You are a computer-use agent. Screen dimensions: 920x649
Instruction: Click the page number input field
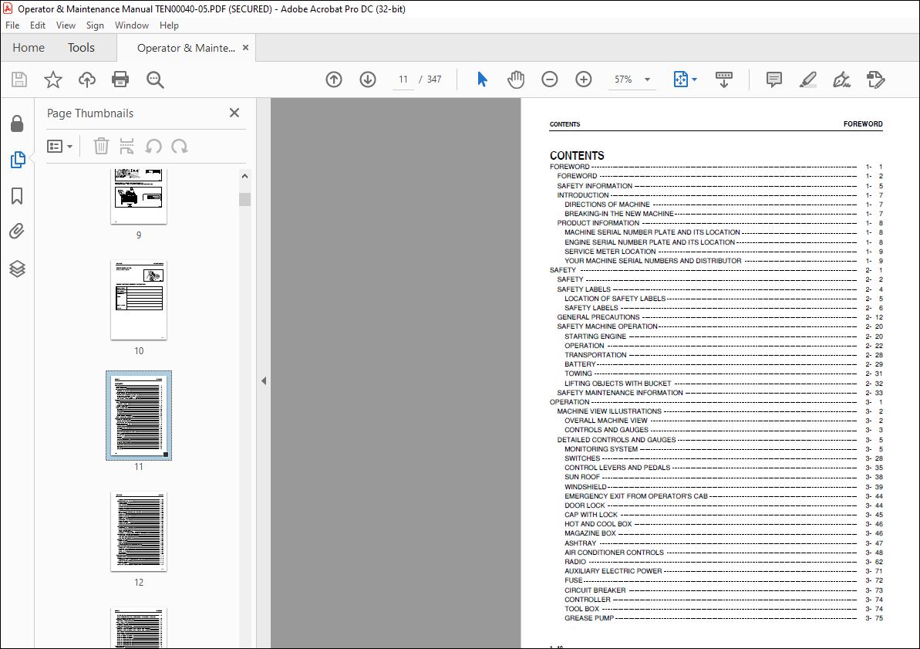click(403, 79)
